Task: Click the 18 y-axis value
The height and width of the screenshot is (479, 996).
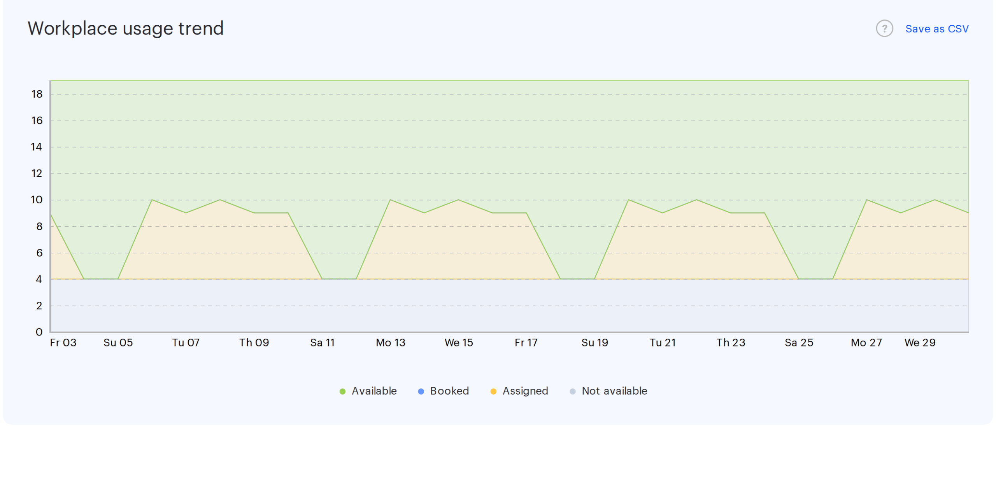Action: click(37, 94)
